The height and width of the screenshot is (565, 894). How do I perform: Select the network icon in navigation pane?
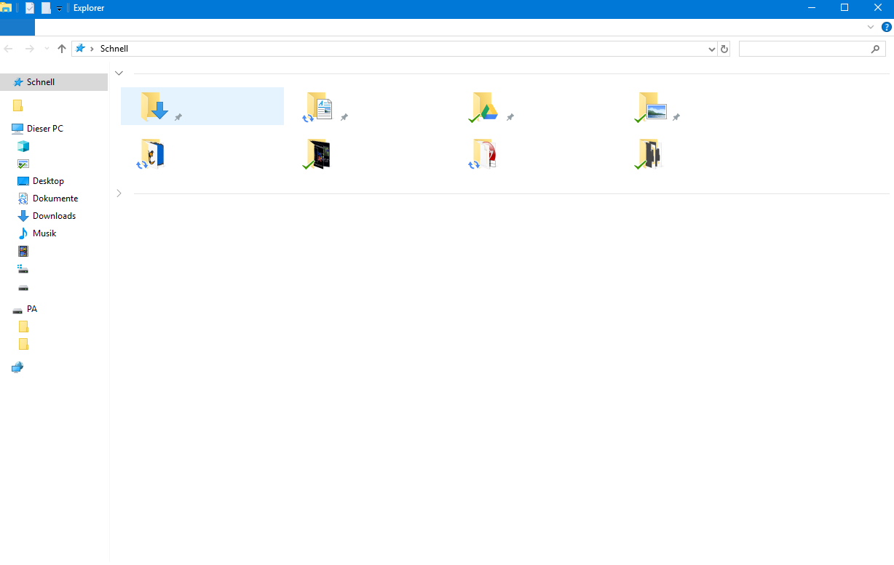[17, 367]
